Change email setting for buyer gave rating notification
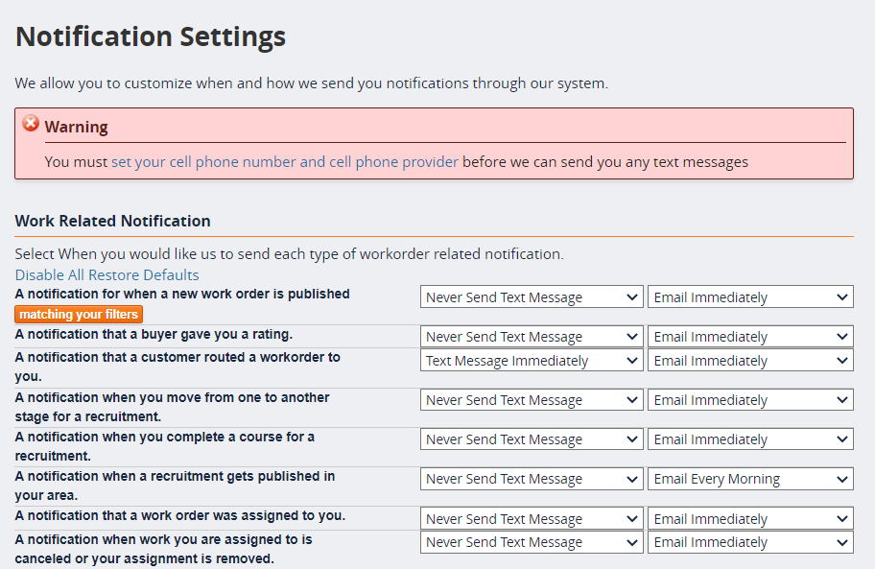Viewport: 875px width, 569px height. [750, 336]
